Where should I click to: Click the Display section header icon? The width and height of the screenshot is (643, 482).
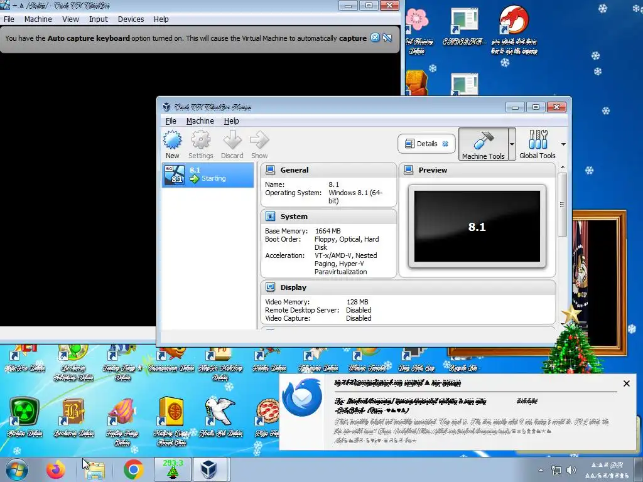coord(270,287)
